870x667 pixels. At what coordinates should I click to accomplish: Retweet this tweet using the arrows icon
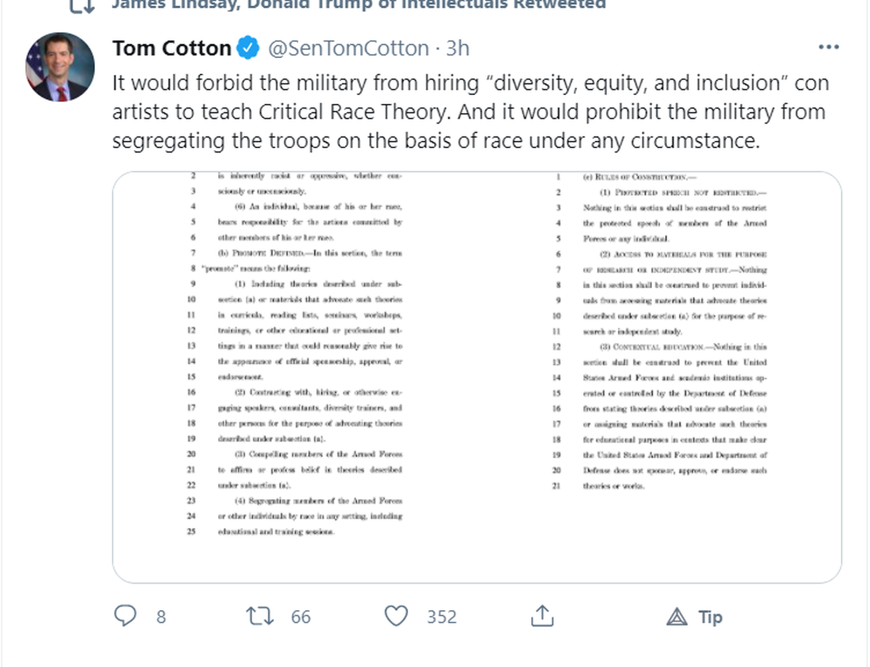pyautogui.click(x=259, y=616)
